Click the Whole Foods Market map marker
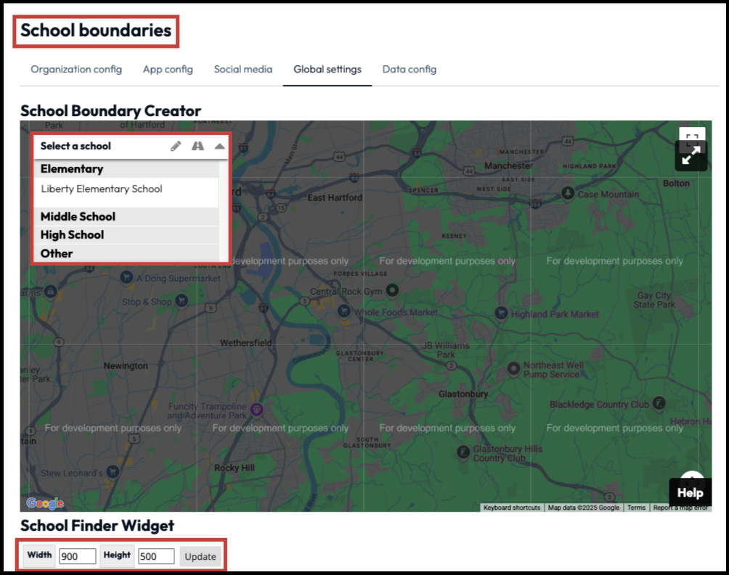 pyautogui.click(x=343, y=311)
